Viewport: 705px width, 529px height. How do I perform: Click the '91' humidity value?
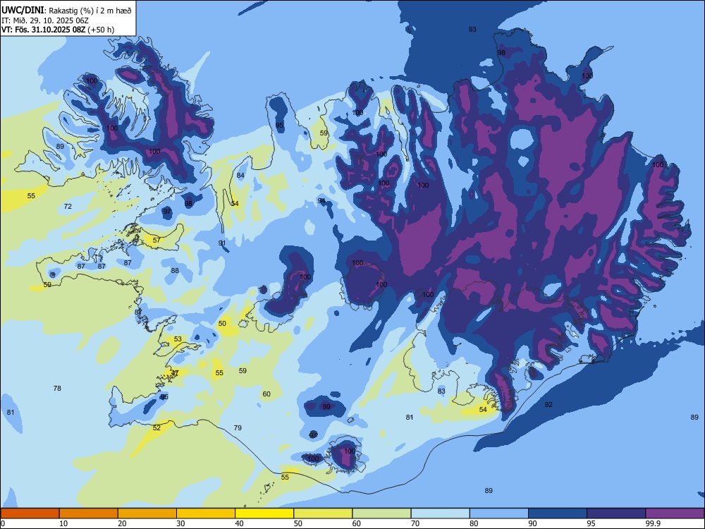(222, 243)
